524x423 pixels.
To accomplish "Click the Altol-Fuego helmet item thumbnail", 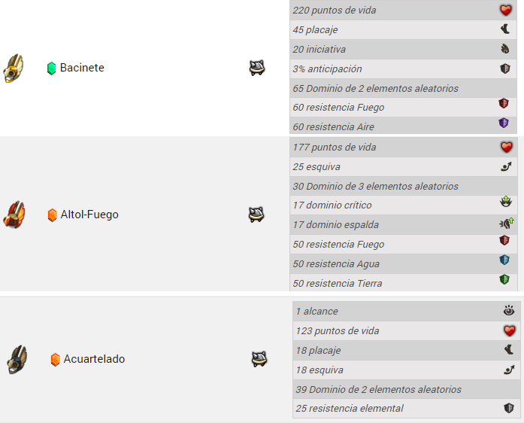I will click(14, 215).
